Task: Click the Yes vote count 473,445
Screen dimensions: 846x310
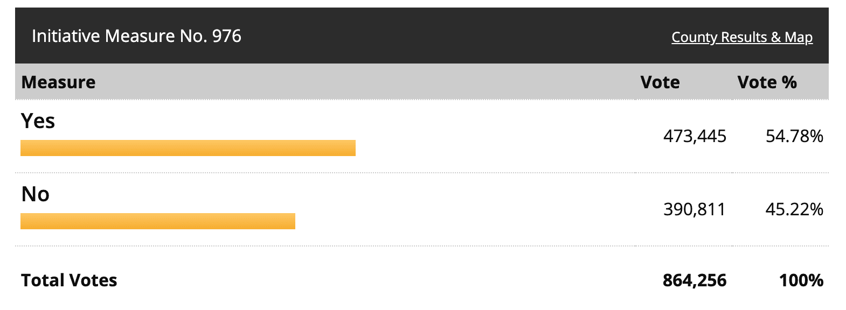Action: (694, 136)
